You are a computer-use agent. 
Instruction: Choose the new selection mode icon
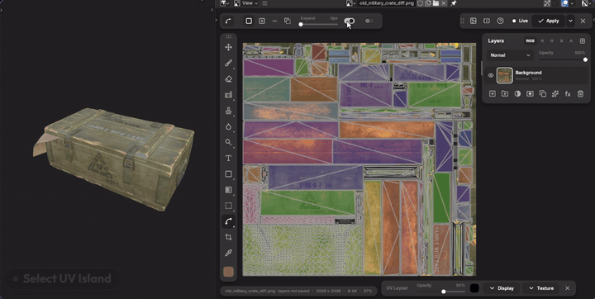pyautogui.click(x=249, y=21)
